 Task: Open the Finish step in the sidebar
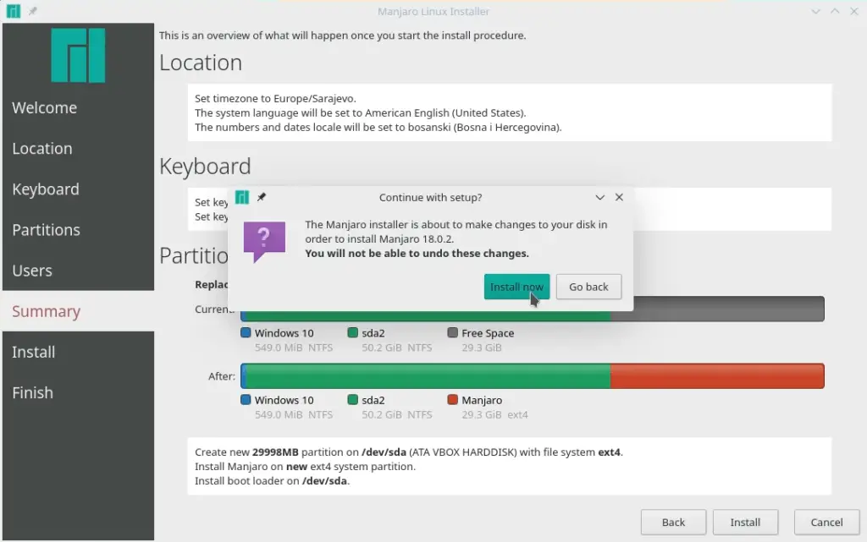click(78, 393)
